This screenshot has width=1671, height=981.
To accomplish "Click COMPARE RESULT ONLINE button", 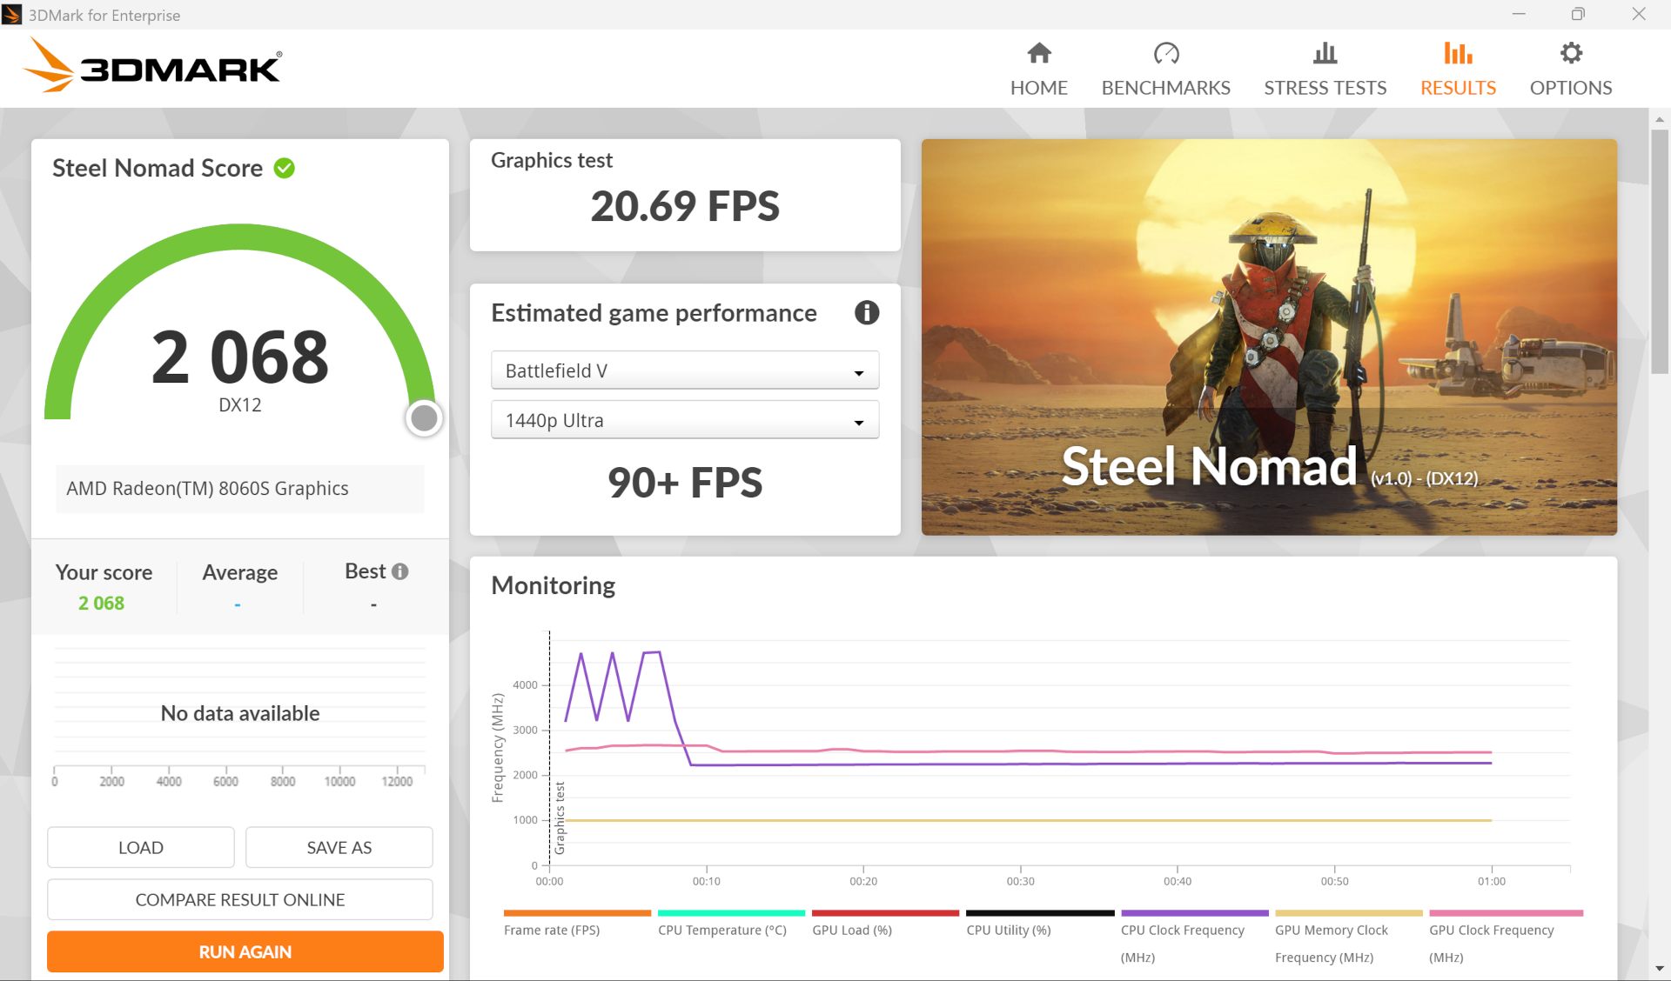I will pyautogui.click(x=239, y=900).
